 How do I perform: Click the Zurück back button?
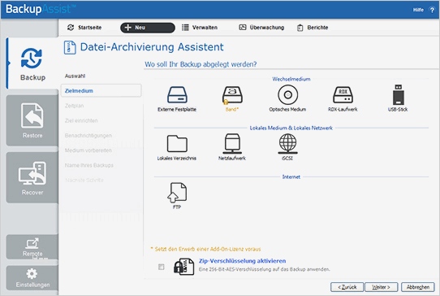pyautogui.click(x=347, y=287)
